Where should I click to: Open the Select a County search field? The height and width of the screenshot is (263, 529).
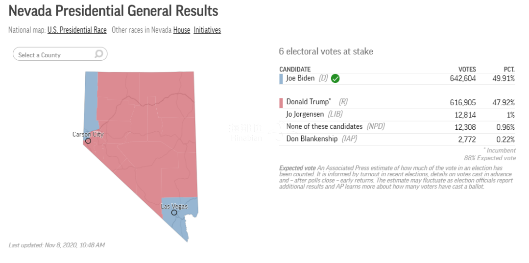click(x=60, y=54)
